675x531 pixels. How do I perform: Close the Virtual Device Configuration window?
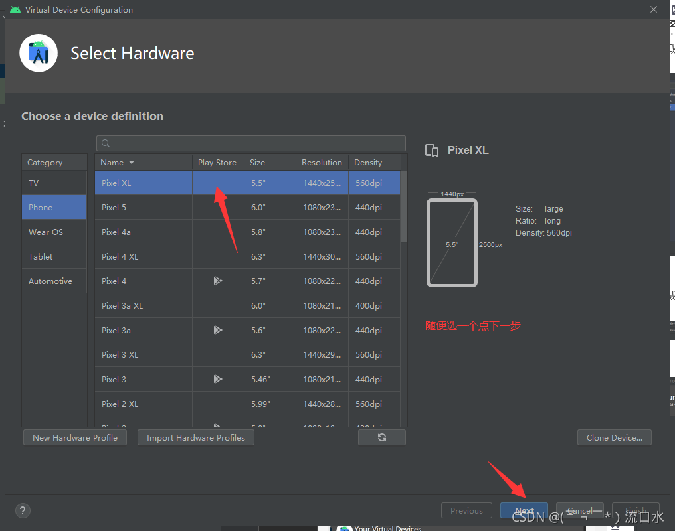click(654, 9)
